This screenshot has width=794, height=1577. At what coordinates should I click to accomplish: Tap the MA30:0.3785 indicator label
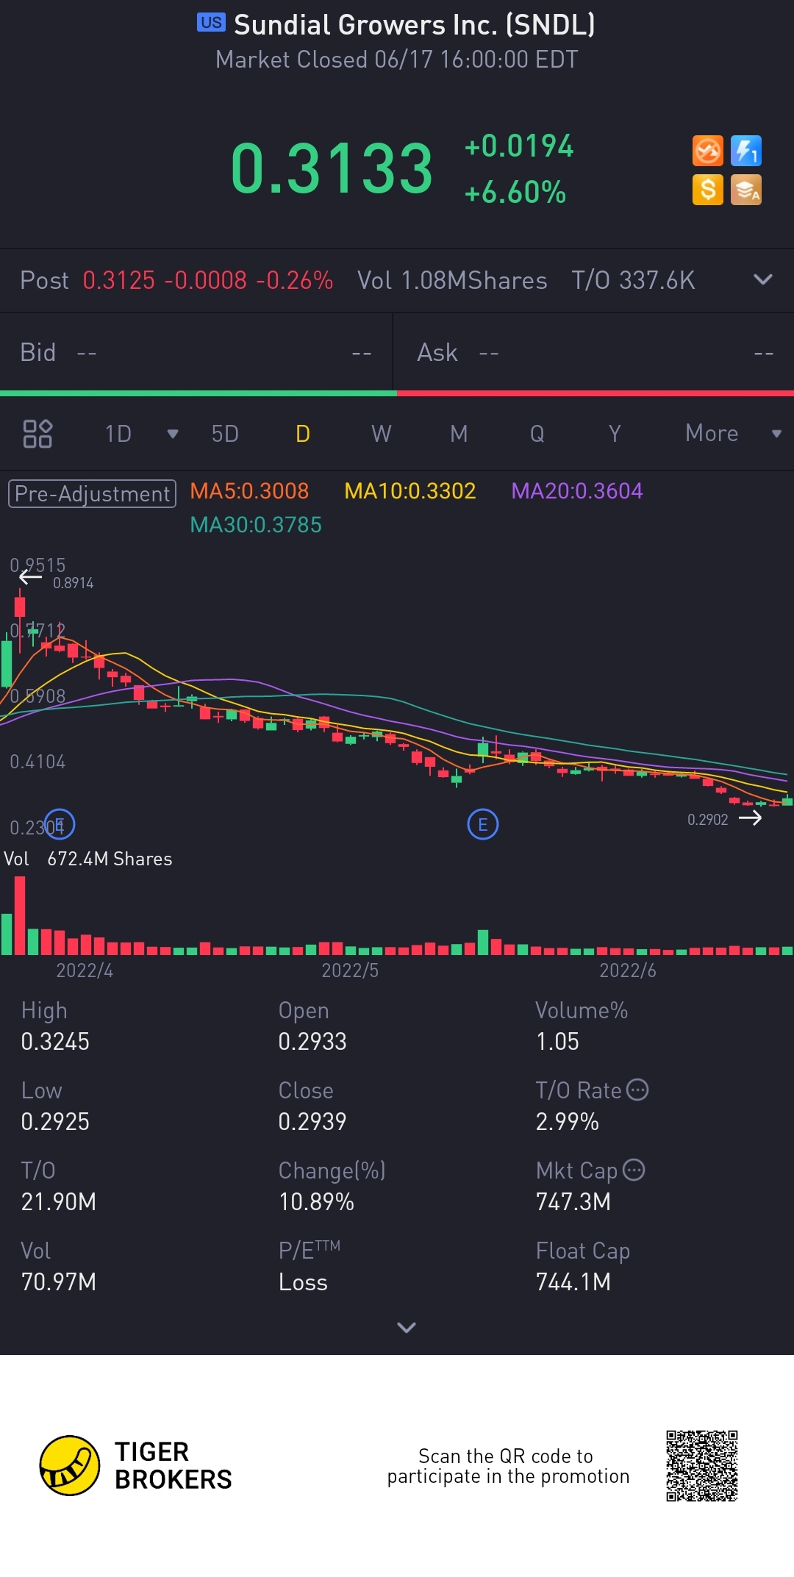pyautogui.click(x=256, y=525)
